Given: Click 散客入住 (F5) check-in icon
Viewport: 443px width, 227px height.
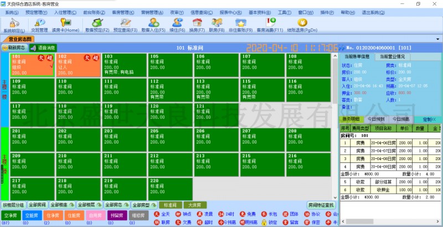Looking at the screenshot, I should tap(153, 24).
